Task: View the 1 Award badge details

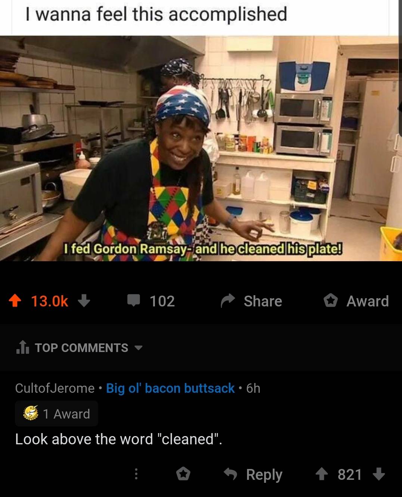Action: click(x=56, y=414)
